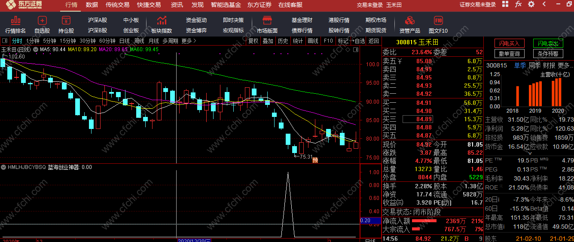The image size is (574, 242).
Task: Click the ¥ icon beside 卖五
Action: click(x=400, y=61)
